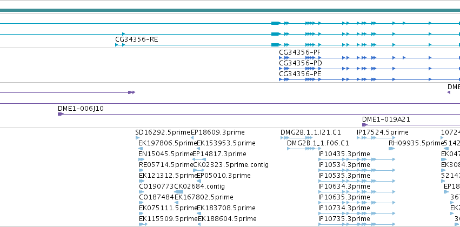Pick the EN15045.5prime feature label

[x=165, y=154]
